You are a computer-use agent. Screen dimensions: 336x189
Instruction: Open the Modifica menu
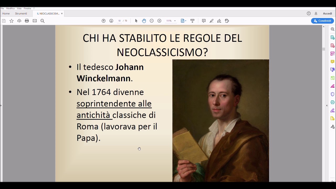pyautogui.click(x=10, y=8)
